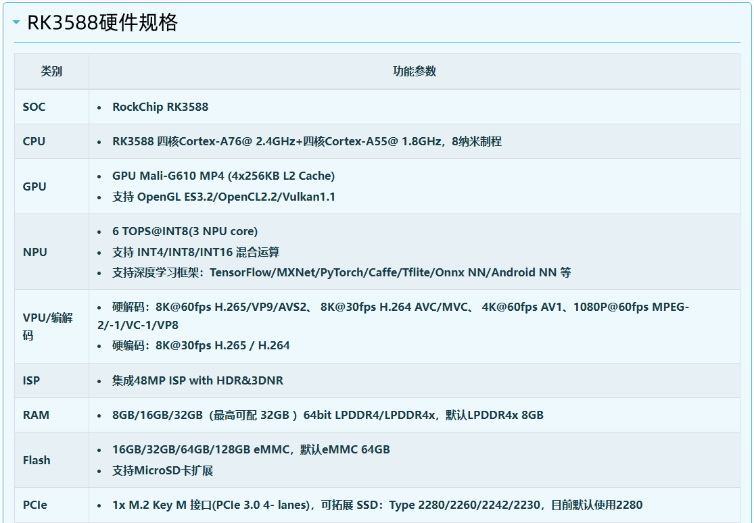
Task: Click the GPU Mali-G610 MP4 specification line
Action: 223,176
